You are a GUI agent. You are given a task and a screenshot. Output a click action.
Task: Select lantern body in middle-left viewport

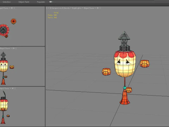coord(4,66)
